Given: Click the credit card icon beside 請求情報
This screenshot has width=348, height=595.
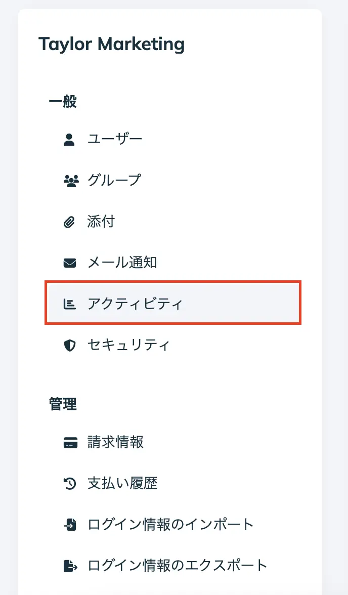Looking at the screenshot, I should coord(70,443).
